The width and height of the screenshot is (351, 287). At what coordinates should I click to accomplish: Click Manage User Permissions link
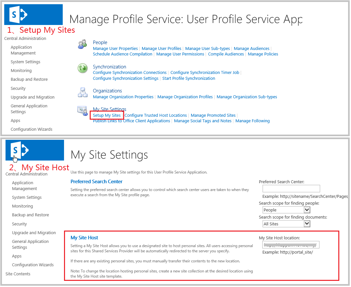(180, 54)
